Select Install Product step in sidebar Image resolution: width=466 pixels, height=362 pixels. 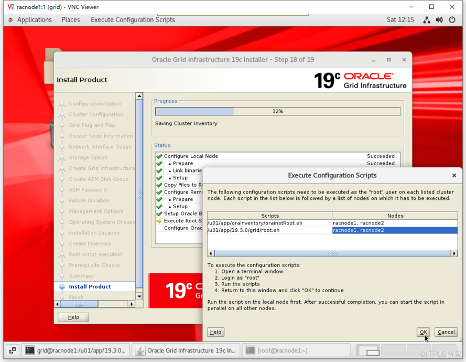[90, 286]
